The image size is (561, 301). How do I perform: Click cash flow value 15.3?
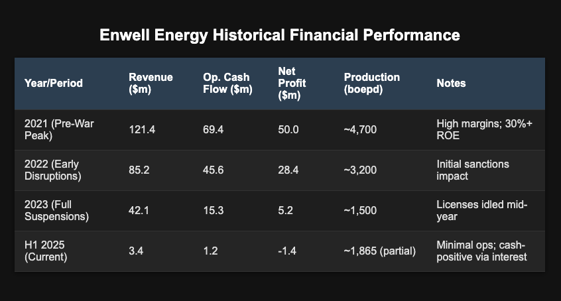tap(214, 210)
